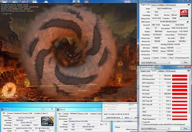Screen dimensions: 192x132
Task: Toggle the PhysX checkbox
Action: tap(169, 58)
